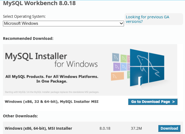The image size is (185, 134).
Task: Click the 37.2M file size value
Action: (x=136, y=128)
